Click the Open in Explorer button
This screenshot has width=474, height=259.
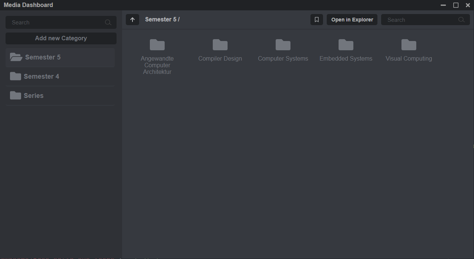coord(352,20)
